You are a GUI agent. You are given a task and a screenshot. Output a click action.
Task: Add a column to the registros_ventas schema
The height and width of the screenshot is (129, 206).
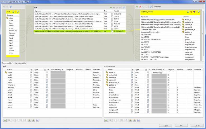pos(106,120)
